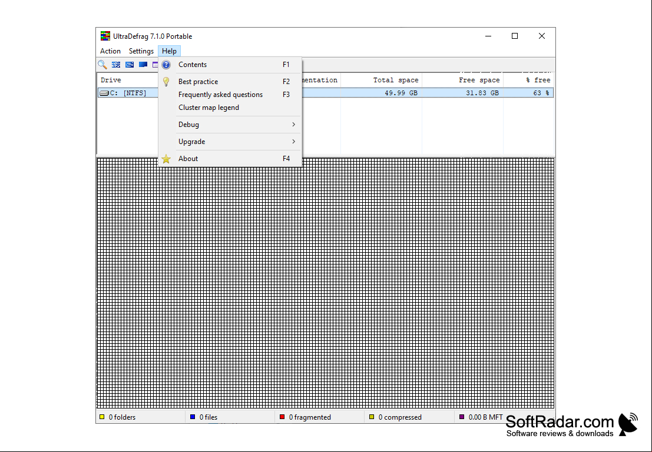
Task: Maximize the UltraDefrag window
Action: click(x=515, y=36)
